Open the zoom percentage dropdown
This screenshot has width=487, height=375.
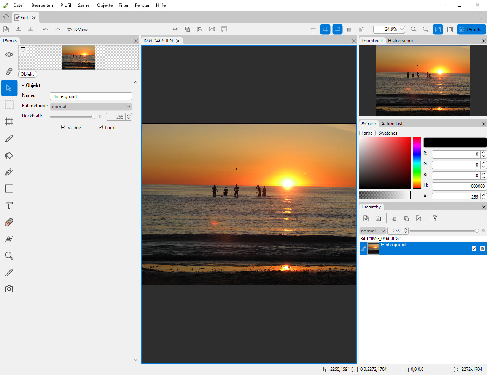402,29
